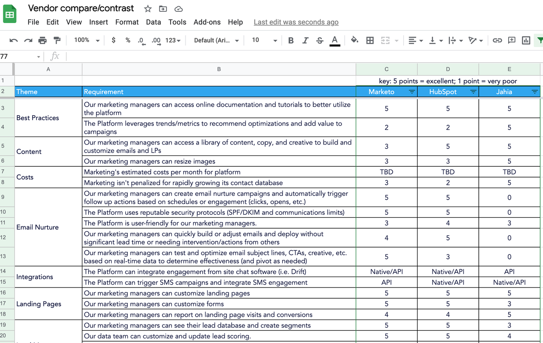Select the scoring key cell in row 1
543x343 pixels.
[448, 81]
